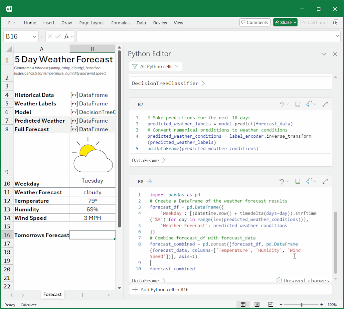Cancel formula entry with X icon
The width and height of the screenshot is (344, 309).
(x=50, y=36)
